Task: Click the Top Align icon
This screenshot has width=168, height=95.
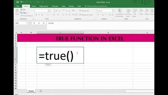Action: 64,11
